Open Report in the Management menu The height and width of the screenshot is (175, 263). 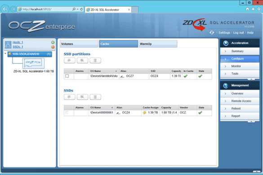click(x=240, y=116)
